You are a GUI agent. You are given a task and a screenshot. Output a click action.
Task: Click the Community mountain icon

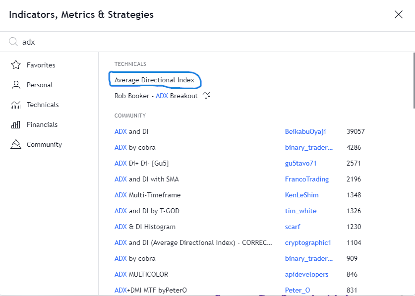(x=16, y=144)
